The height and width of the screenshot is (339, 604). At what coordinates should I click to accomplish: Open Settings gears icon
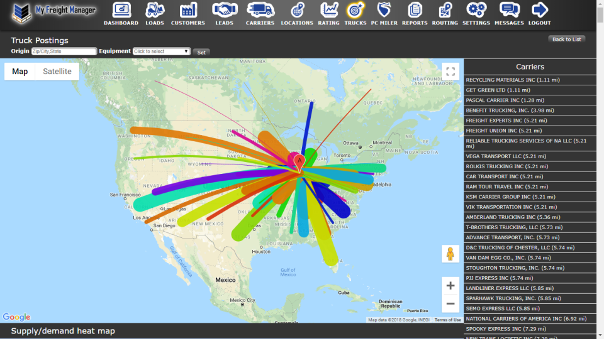(476, 10)
